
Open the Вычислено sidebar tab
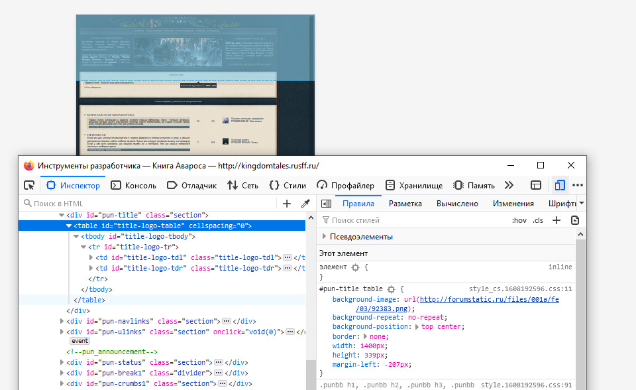457,204
